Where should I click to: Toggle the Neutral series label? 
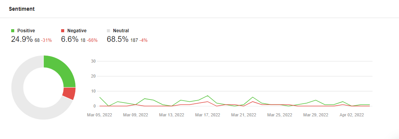click(121, 31)
